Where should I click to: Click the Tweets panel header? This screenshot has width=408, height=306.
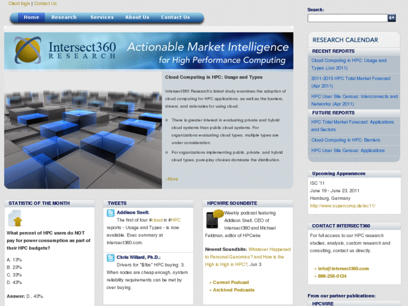point(117,203)
